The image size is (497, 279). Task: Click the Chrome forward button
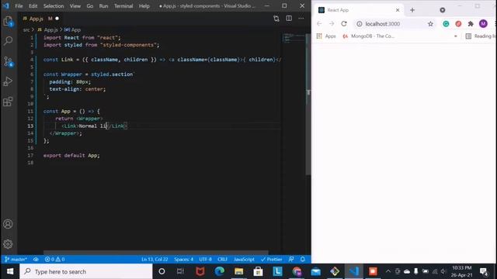click(332, 24)
